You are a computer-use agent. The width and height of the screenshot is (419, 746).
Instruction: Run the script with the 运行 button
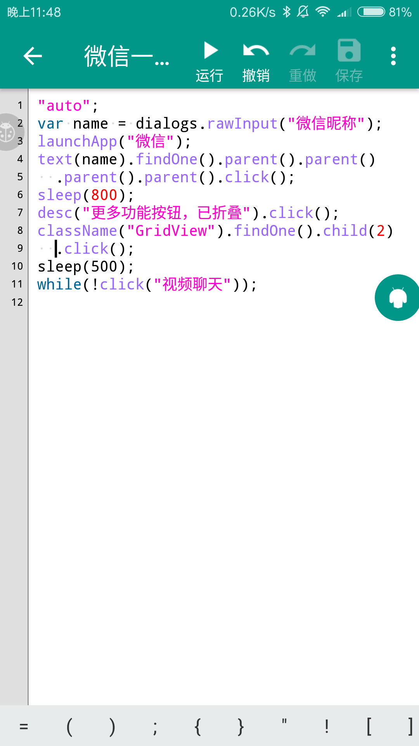point(209,61)
